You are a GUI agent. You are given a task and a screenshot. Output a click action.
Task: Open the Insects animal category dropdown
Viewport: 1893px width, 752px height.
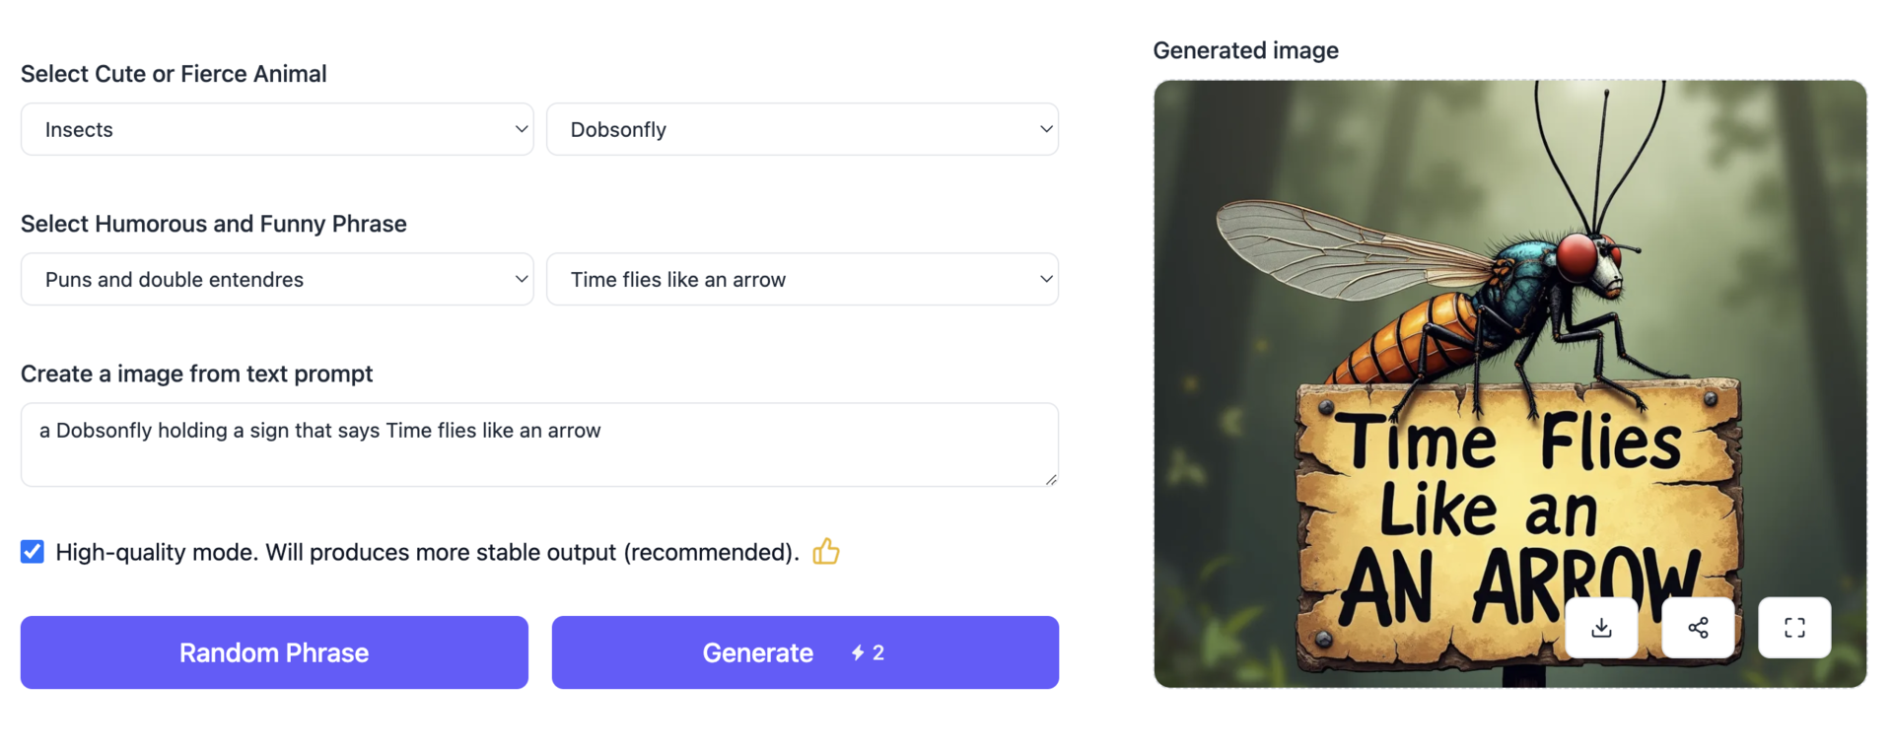pyautogui.click(x=277, y=129)
